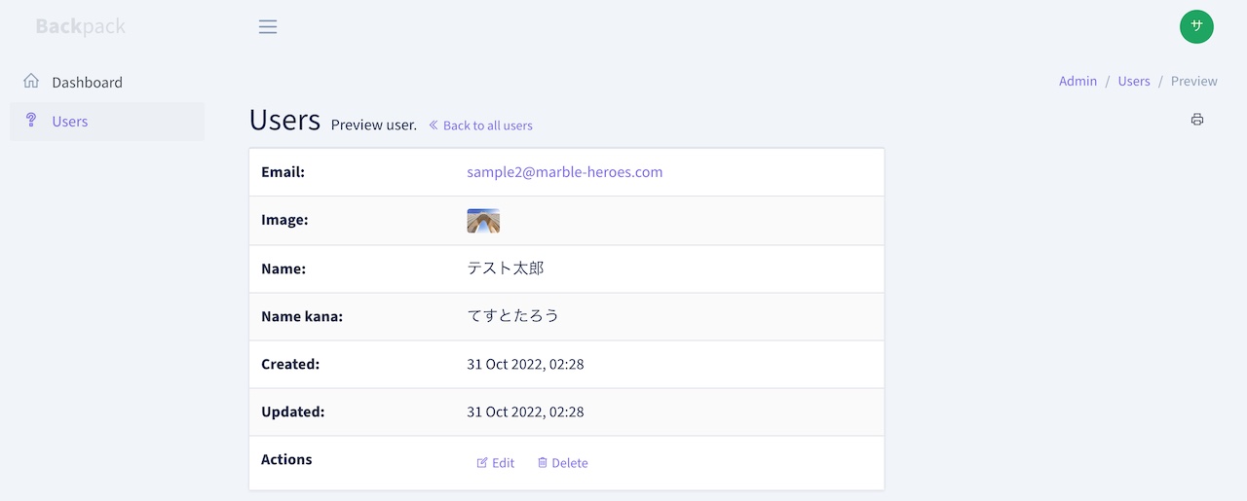
Task: Click the question mark icon beside Users
Action: point(31,121)
